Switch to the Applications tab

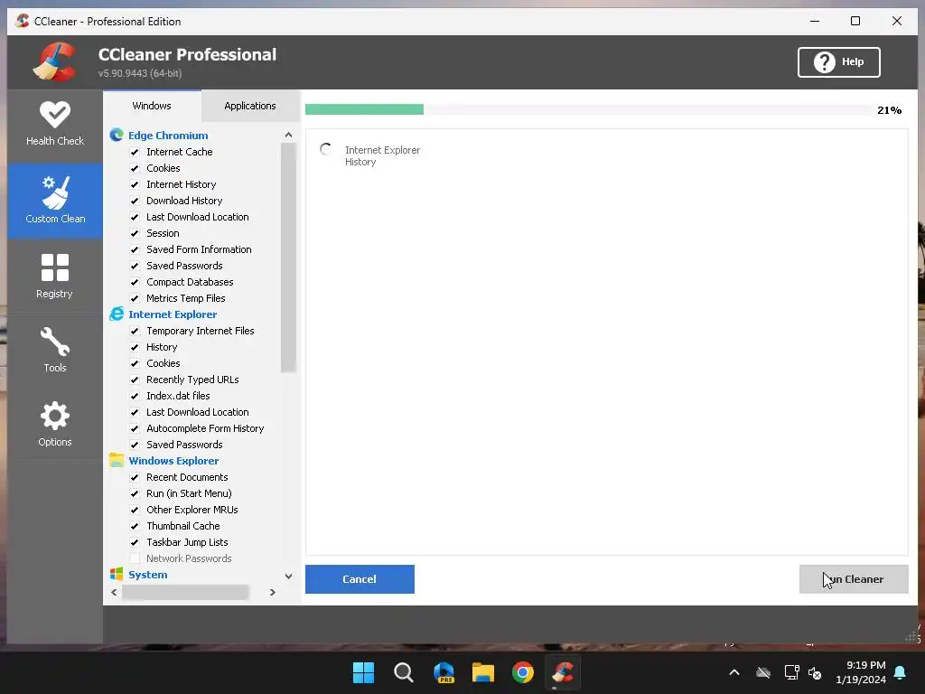point(250,106)
